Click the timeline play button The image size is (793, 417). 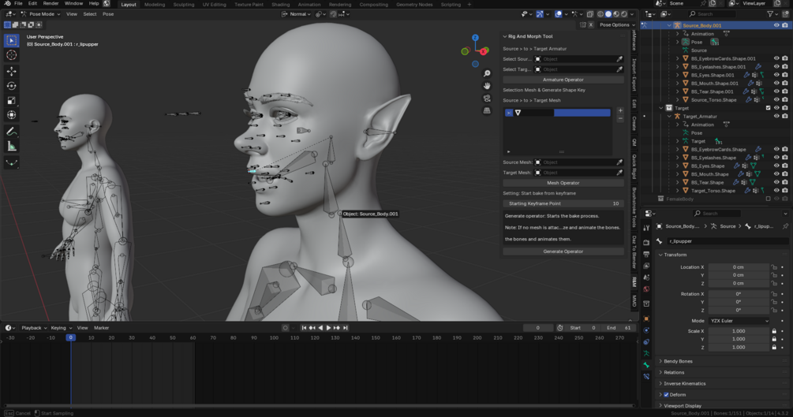pos(328,328)
